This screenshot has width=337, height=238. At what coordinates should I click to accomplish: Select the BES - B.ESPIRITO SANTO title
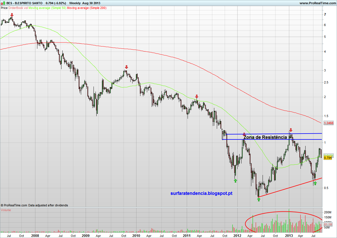pos(24,3)
